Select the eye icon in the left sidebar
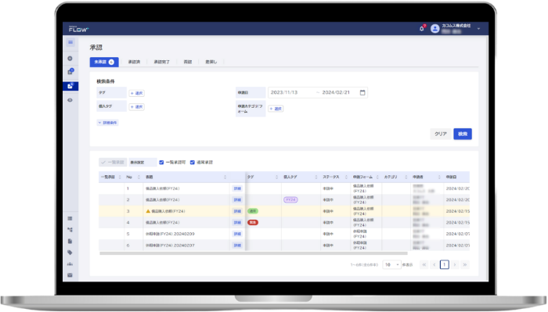Screen dimensions: 548x312 70,100
